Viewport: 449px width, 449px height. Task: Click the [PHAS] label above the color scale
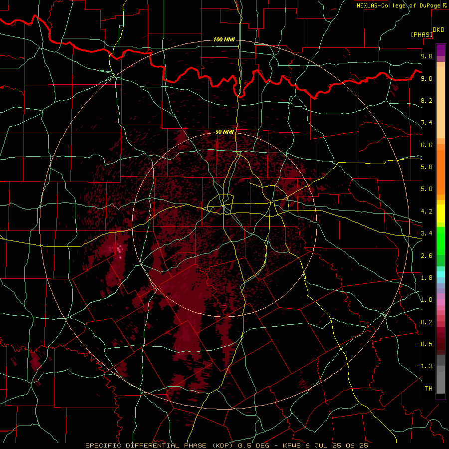pos(422,34)
